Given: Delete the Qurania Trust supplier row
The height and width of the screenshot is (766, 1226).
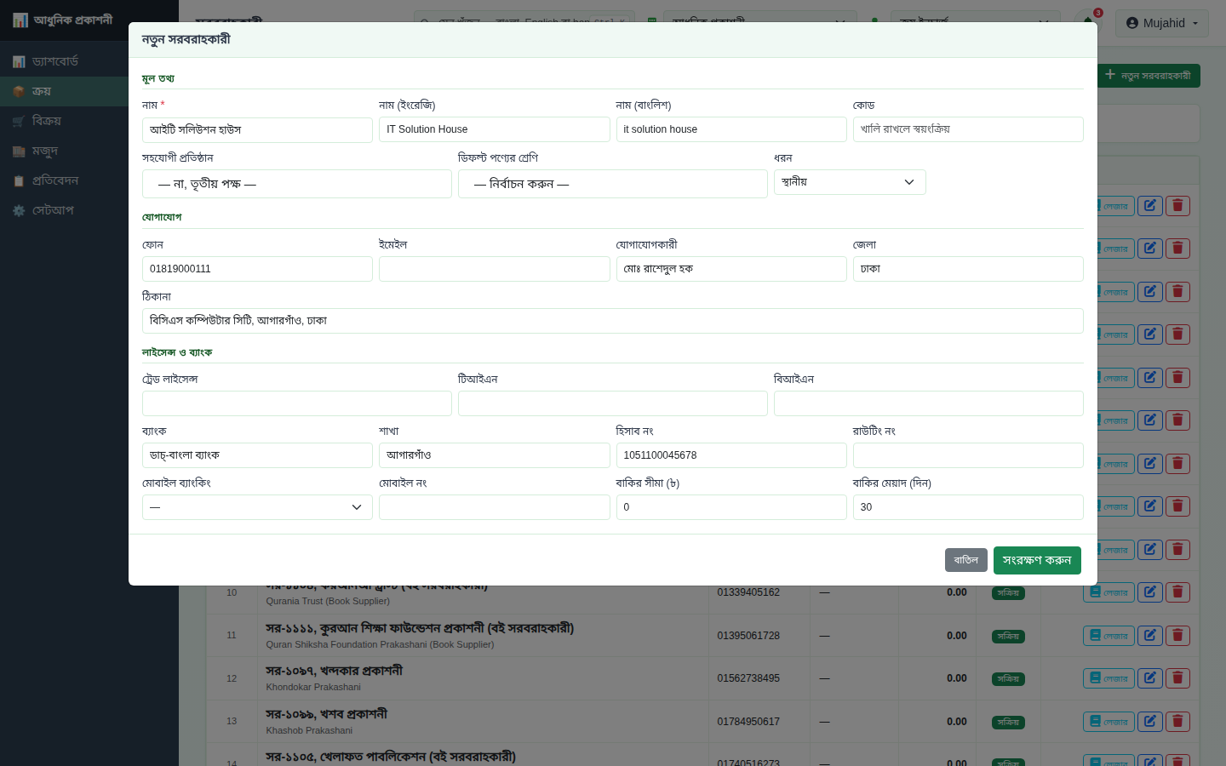Looking at the screenshot, I should [1177, 592].
